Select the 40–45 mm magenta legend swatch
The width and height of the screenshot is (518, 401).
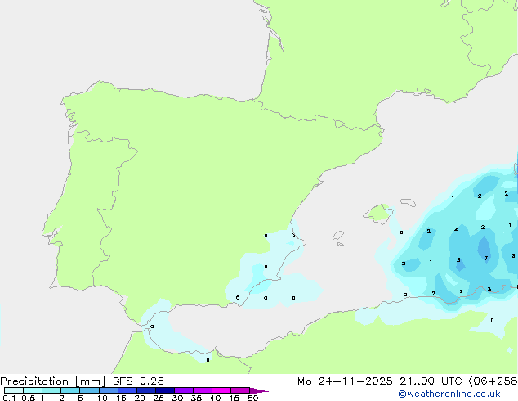click(x=221, y=390)
